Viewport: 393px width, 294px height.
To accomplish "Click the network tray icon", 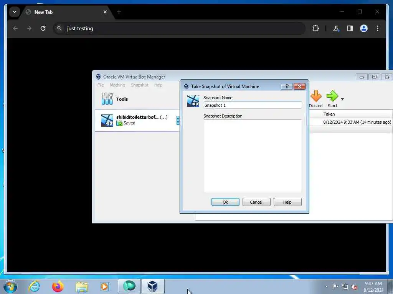I will pos(345,287).
